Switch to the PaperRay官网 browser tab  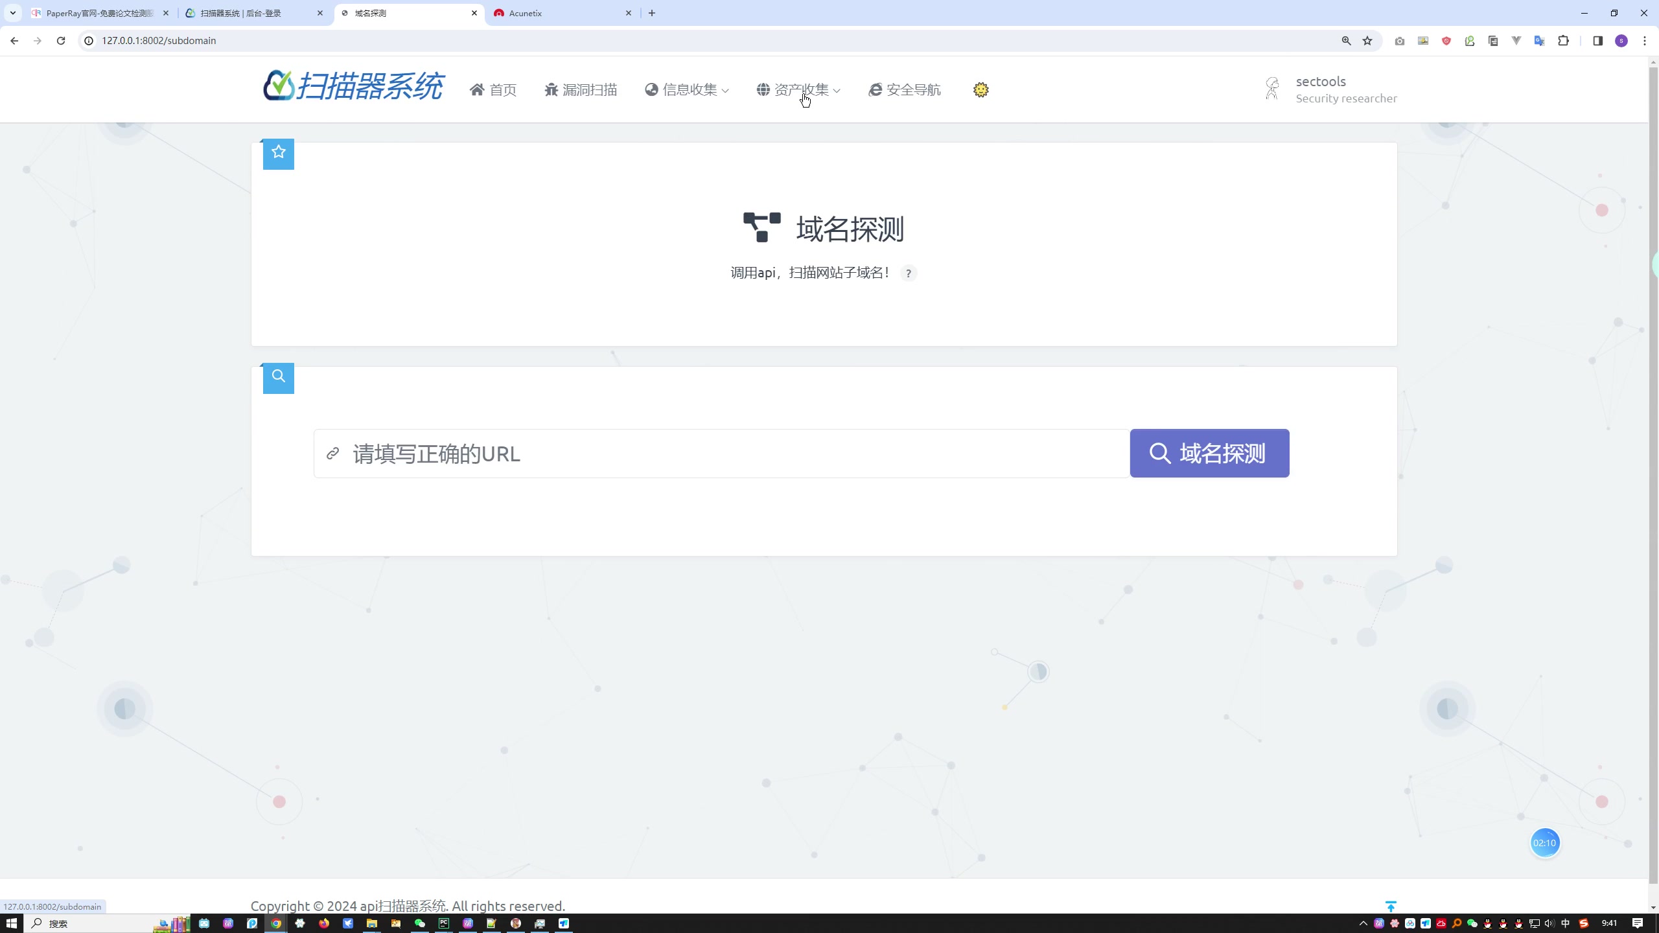tap(100, 13)
